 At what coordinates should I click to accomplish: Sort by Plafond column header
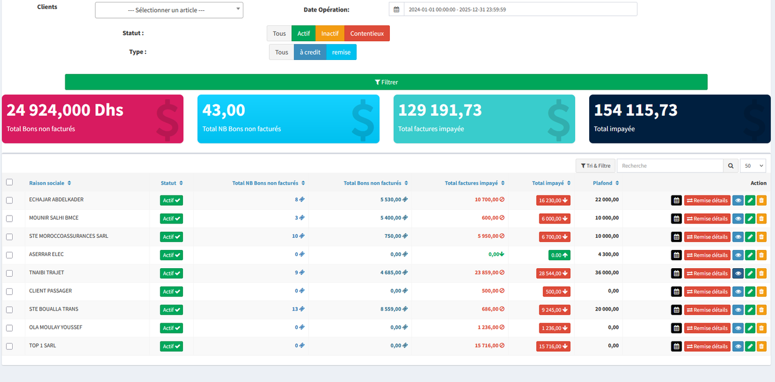pos(606,183)
